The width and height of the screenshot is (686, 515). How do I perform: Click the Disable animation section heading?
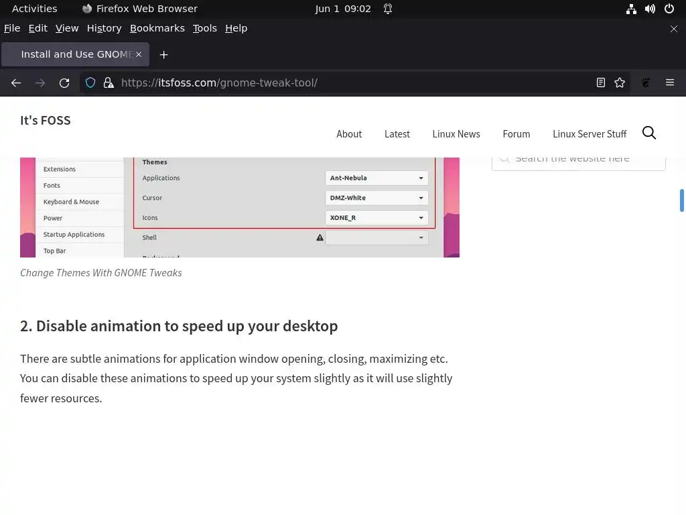click(179, 327)
